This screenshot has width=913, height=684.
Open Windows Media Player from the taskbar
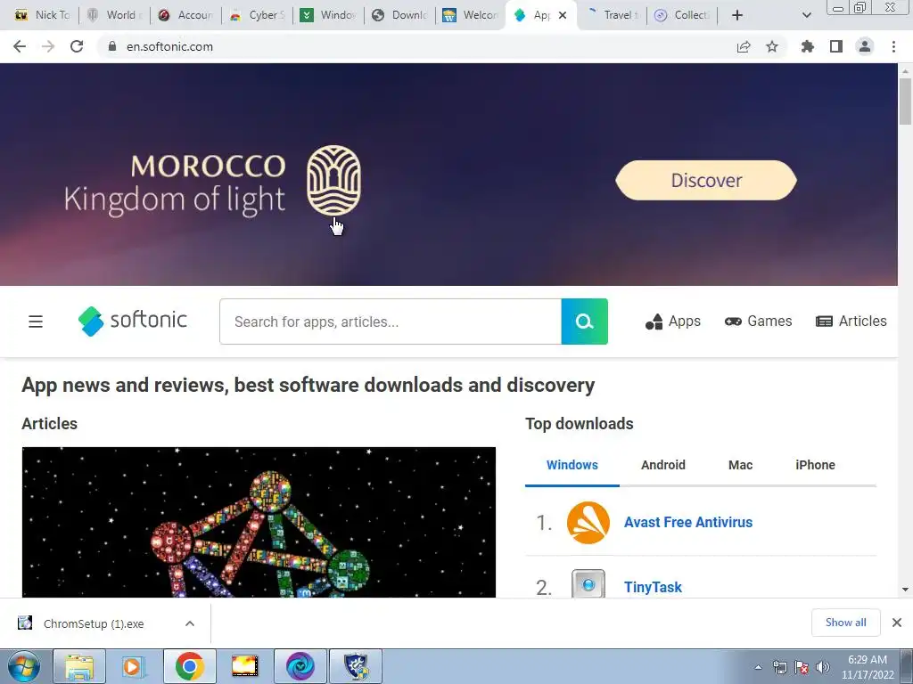click(133, 666)
